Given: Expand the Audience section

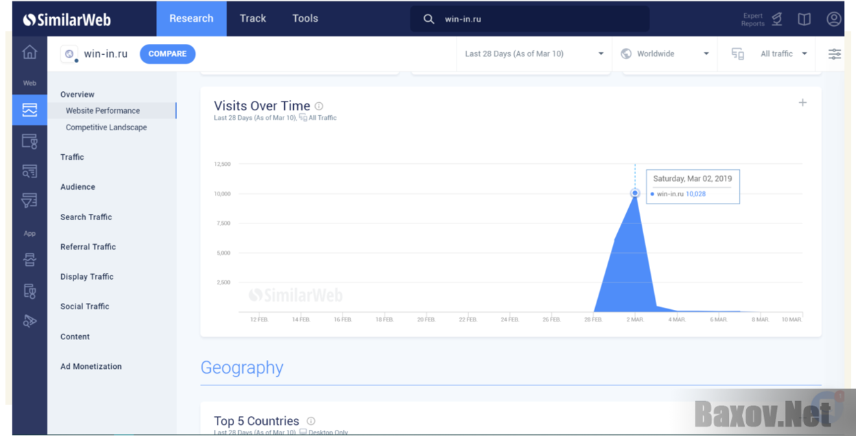Looking at the screenshot, I should (x=78, y=187).
